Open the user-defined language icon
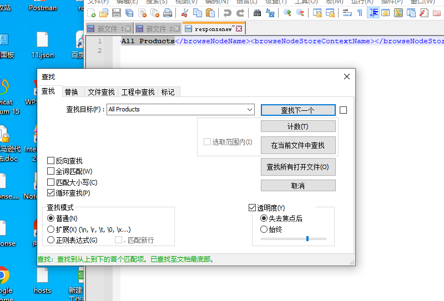Screen dimensions: 444x301 coord(385,13)
